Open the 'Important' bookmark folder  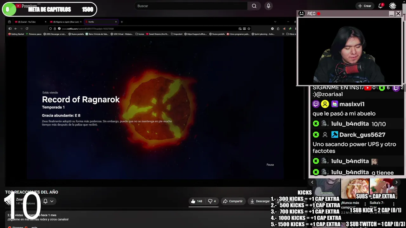point(177,34)
